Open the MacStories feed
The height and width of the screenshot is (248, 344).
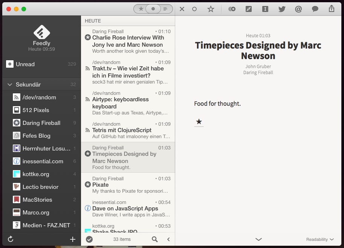coord(41,200)
